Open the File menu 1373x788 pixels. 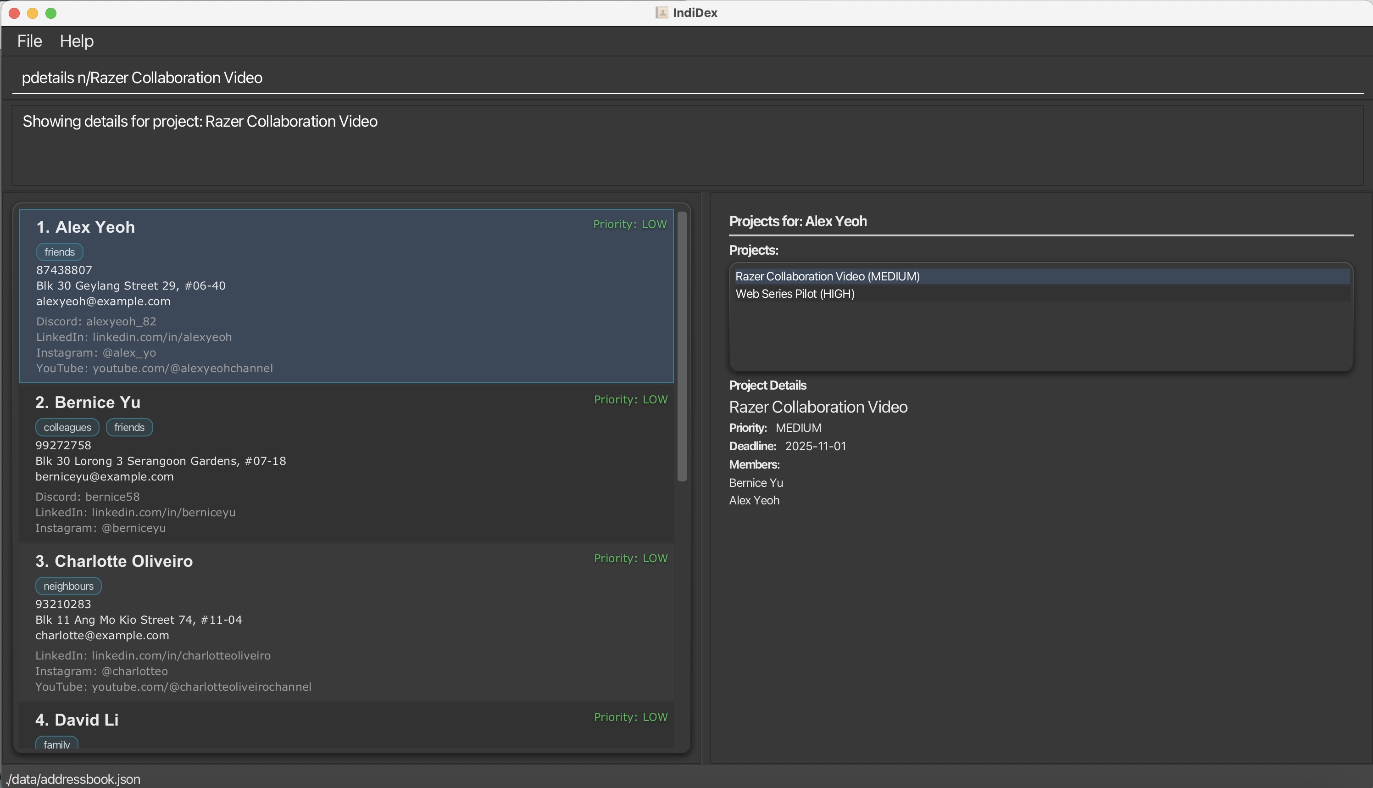[x=29, y=41]
